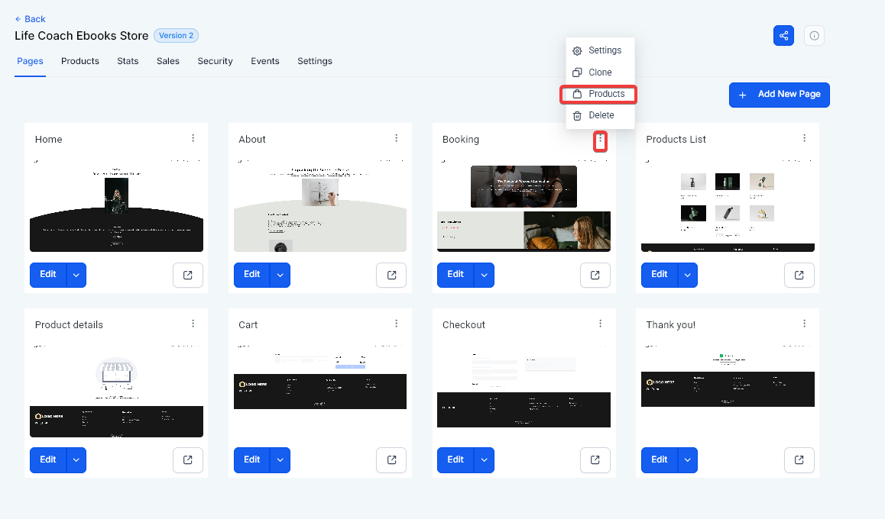
Task: Choose Clone in the context menu
Action: 600,73
